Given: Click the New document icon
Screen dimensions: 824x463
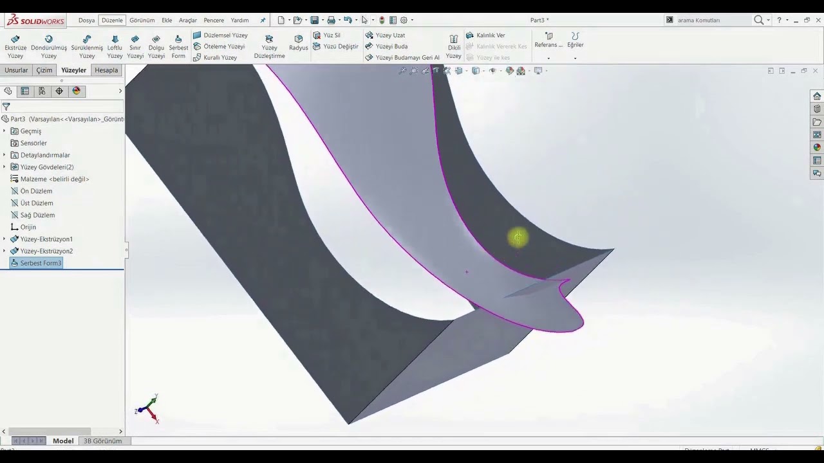Looking at the screenshot, I should [x=281, y=20].
